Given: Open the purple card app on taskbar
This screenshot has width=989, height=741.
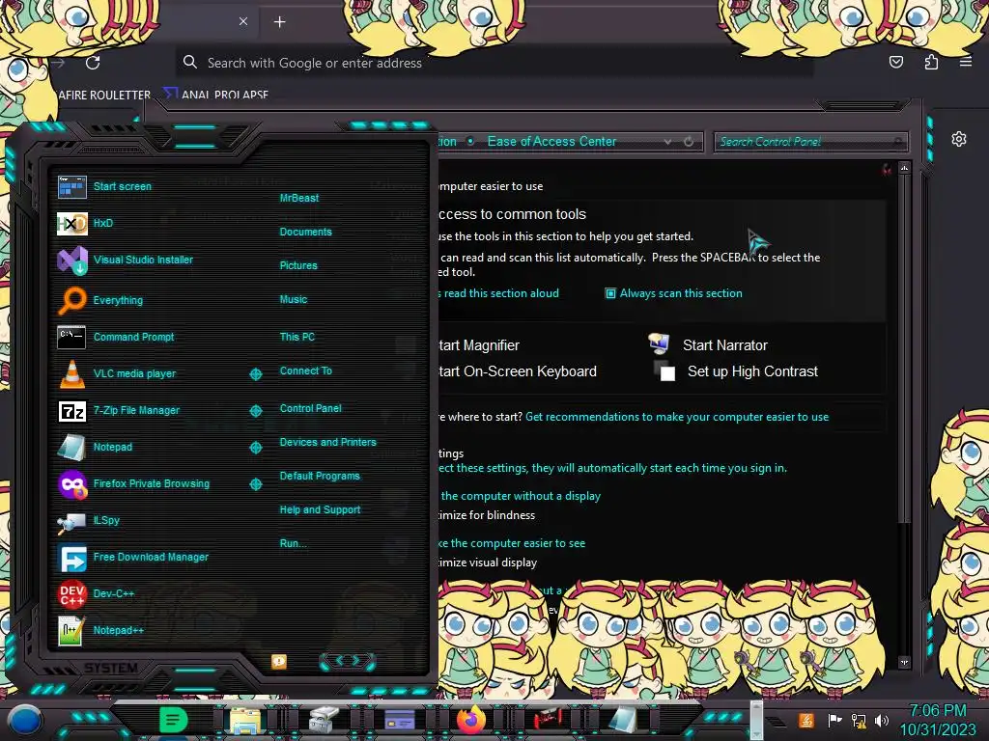Looking at the screenshot, I should (399, 720).
